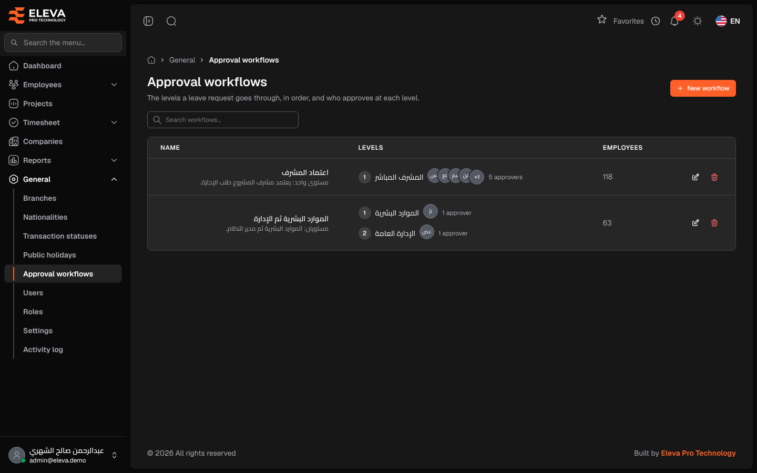Expand the Reports menu chevron
The height and width of the screenshot is (473, 757).
114,160
